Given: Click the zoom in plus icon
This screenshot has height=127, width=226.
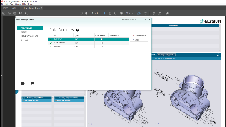Looking at the screenshot, I should pos(121,13).
